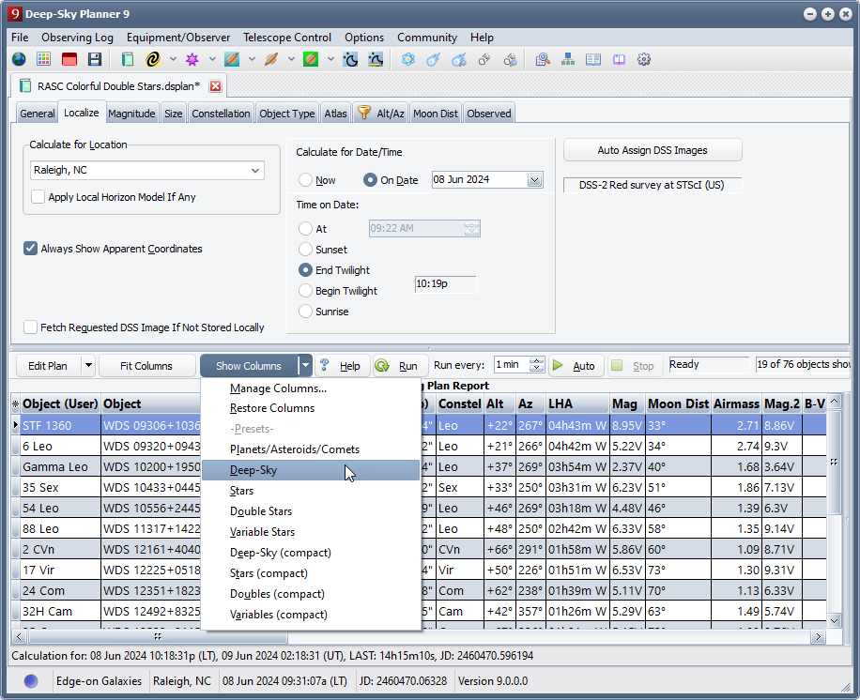The height and width of the screenshot is (700, 860).
Task: Click the settings gear toolbar icon
Action: click(x=644, y=59)
